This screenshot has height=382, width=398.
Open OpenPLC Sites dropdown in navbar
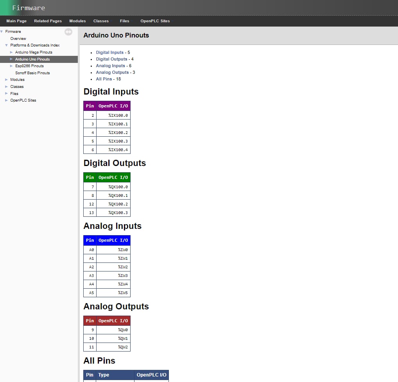pos(155,21)
